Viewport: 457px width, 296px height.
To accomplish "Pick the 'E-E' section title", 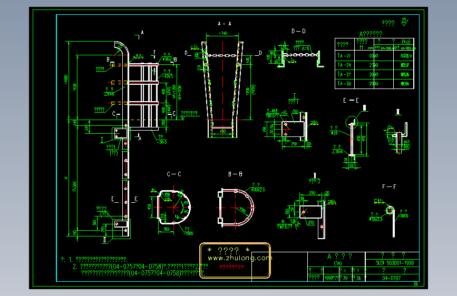I will pyautogui.click(x=351, y=101).
